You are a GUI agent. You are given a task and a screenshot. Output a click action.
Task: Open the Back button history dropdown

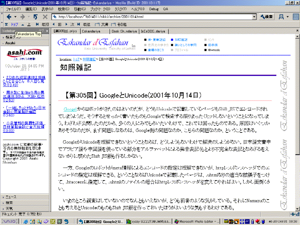point(15,17)
